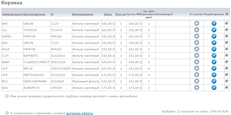Uncheck the TOTACHI TC1033 row checkbox
The width and height of the screenshot is (231, 115).
[227, 30]
